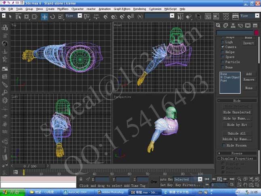Click the Min/Max viewport toggle icon

257,185
